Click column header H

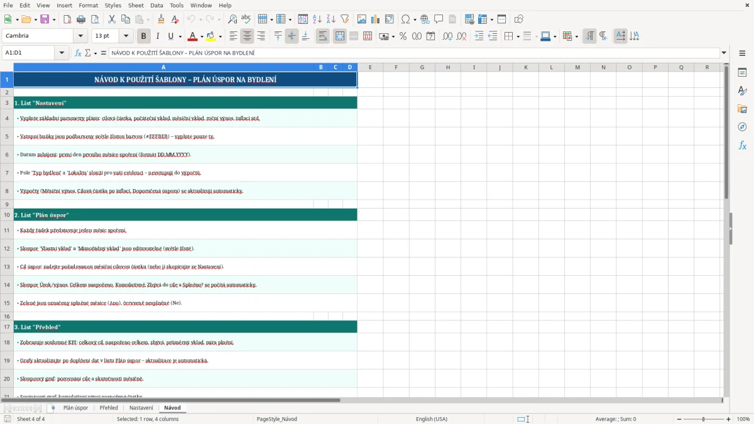point(448,67)
